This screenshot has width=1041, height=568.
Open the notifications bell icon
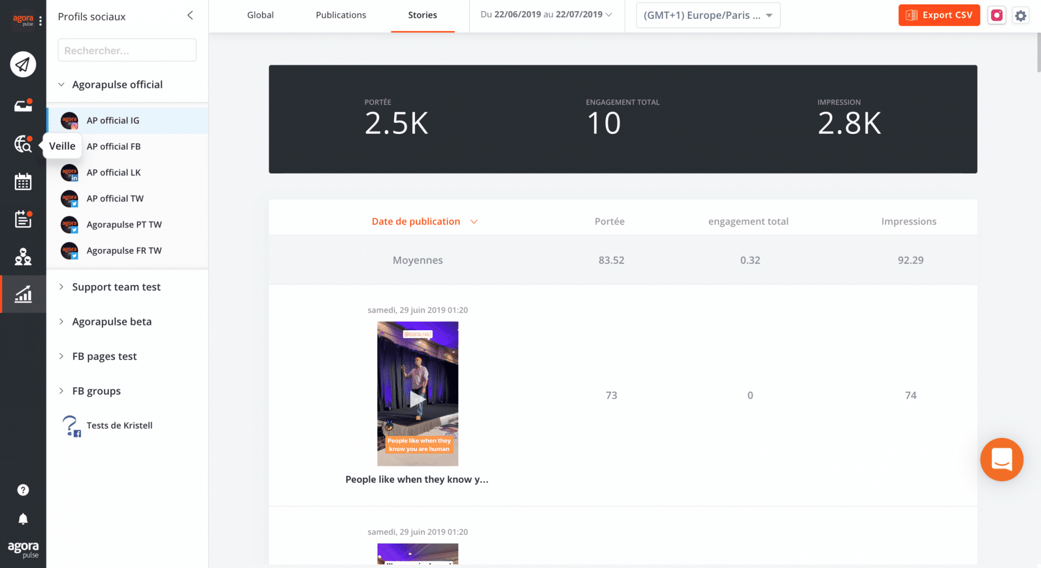click(23, 519)
